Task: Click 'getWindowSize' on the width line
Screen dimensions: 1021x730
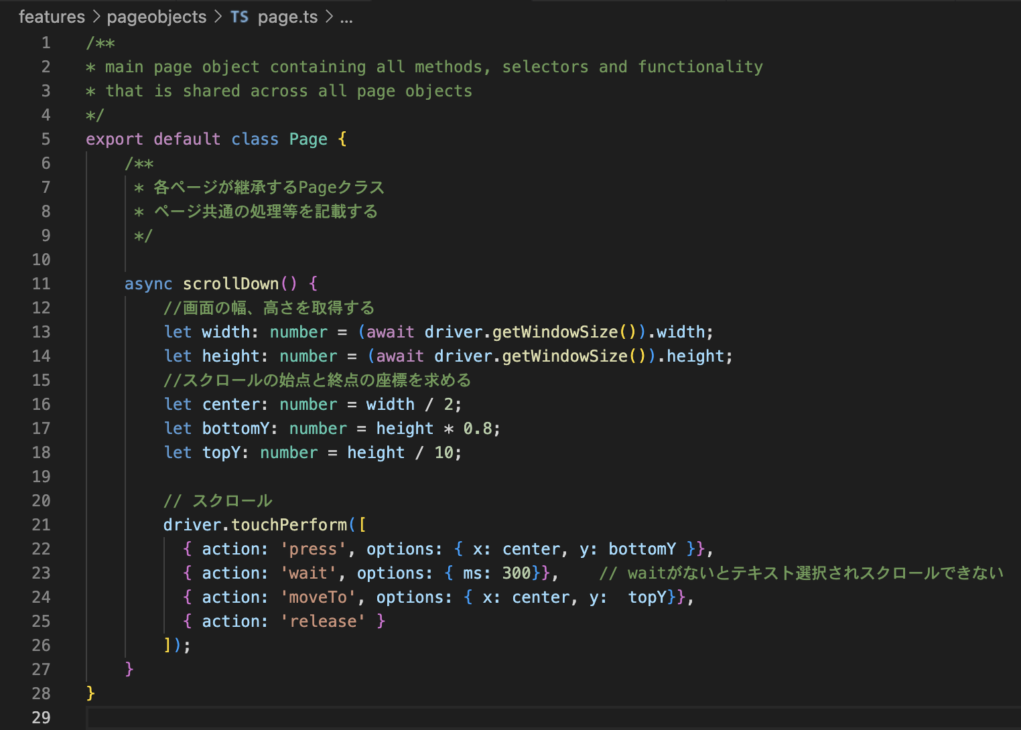Action: 555,332
